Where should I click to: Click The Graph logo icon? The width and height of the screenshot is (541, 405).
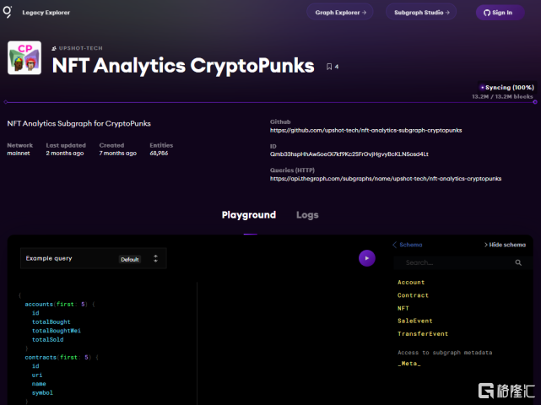(8, 12)
